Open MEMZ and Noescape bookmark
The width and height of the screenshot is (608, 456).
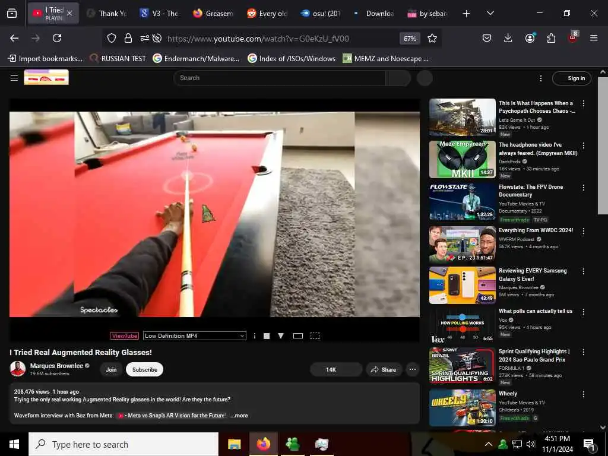tap(386, 59)
